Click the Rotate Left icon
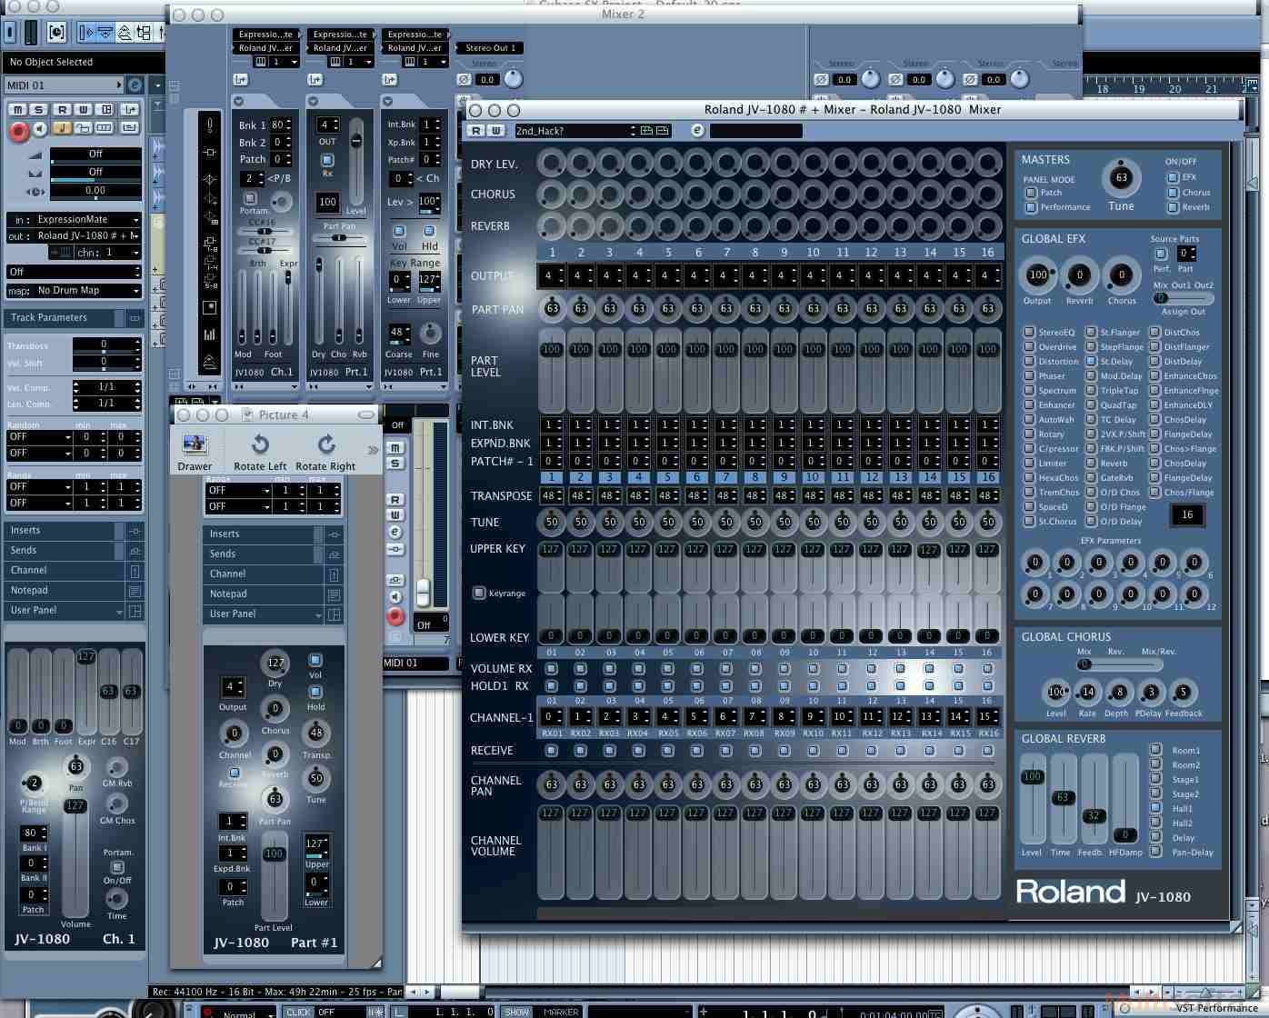The width and height of the screenshot is (1269, 1018). 260,444
